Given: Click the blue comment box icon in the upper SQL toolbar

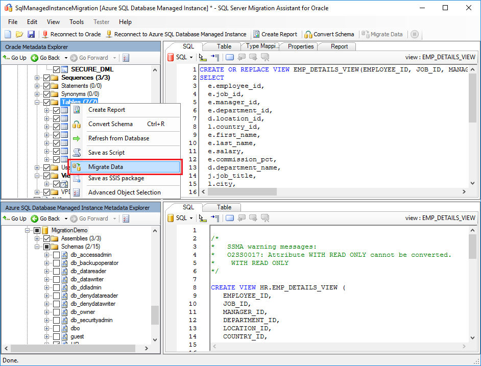Looking at the screenshot, I should pyautogui.click(x=230, y=57).
